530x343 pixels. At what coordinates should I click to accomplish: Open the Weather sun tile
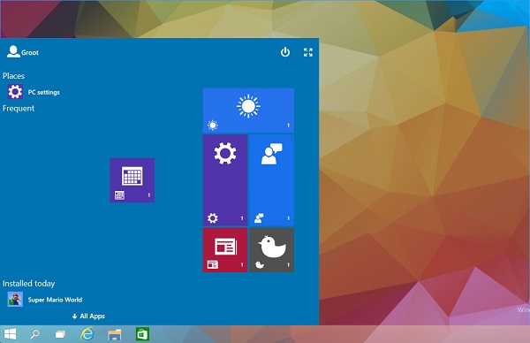[x=248, y=111]
